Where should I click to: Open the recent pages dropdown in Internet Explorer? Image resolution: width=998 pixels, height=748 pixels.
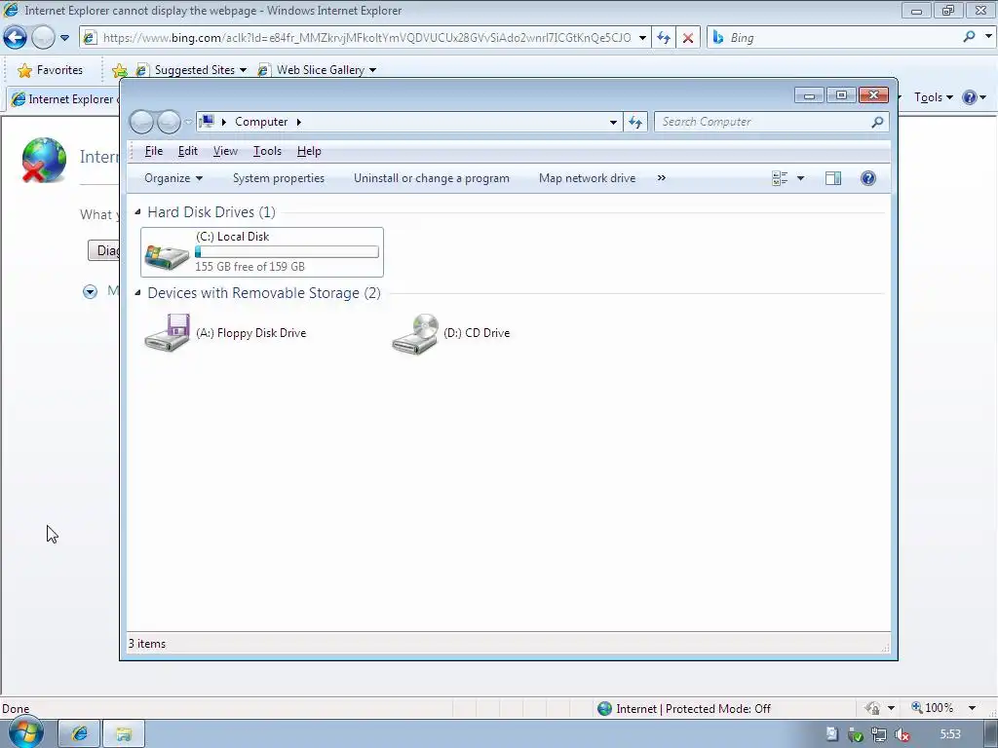click(x=64, y=38)
